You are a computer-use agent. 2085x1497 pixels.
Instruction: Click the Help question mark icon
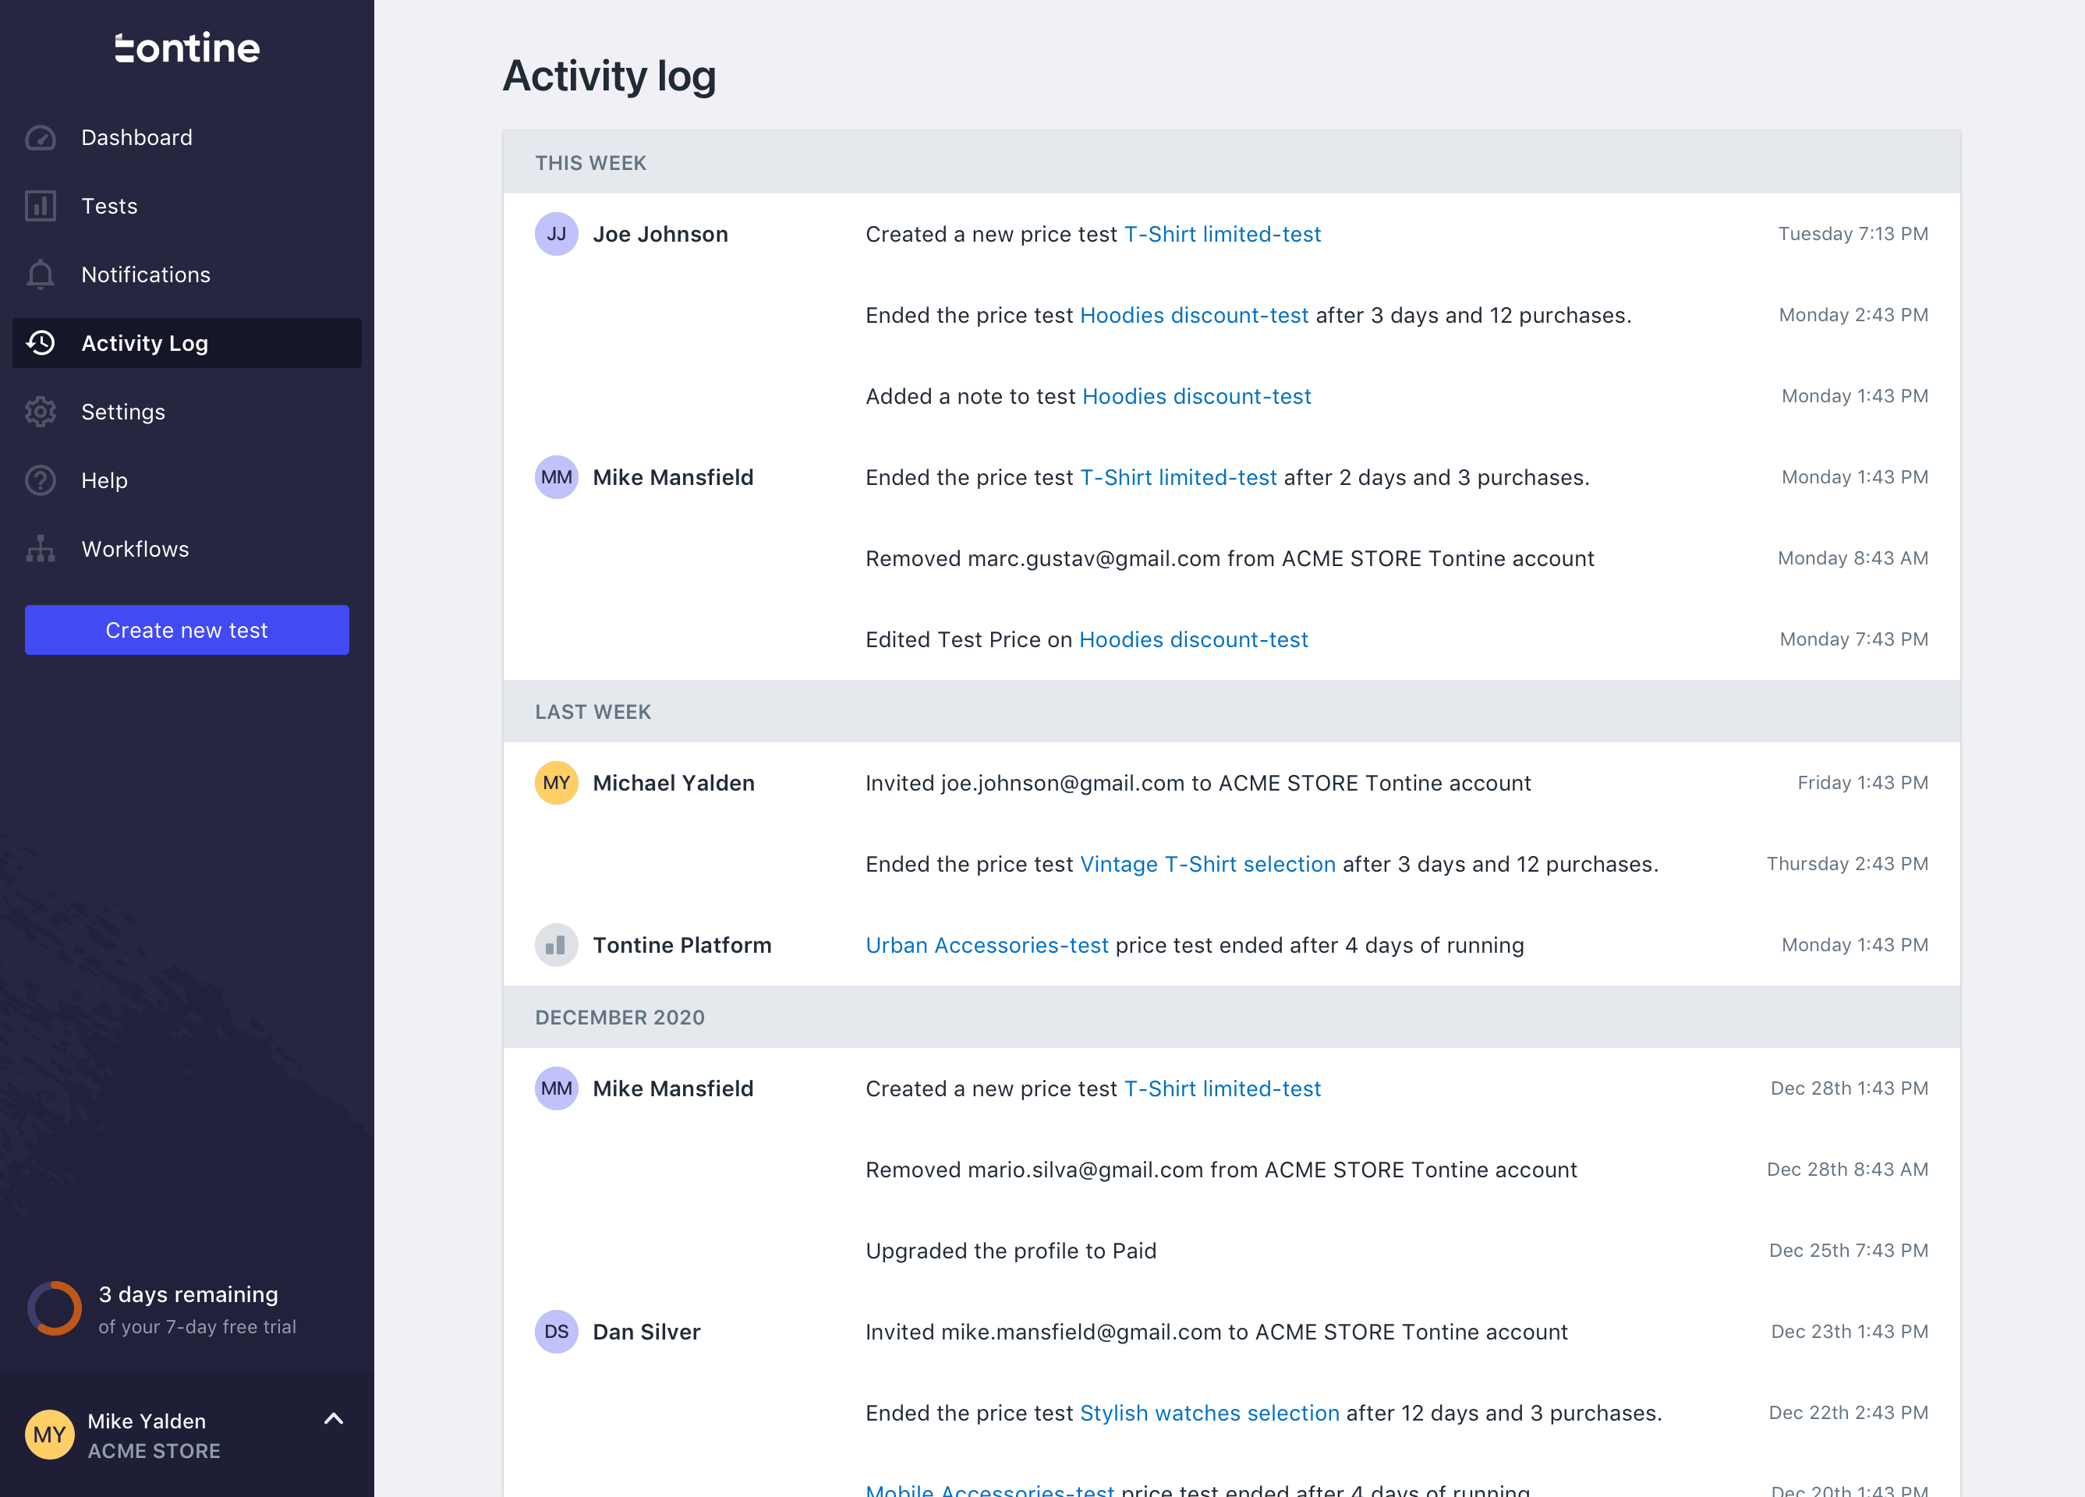click(41, 480)
